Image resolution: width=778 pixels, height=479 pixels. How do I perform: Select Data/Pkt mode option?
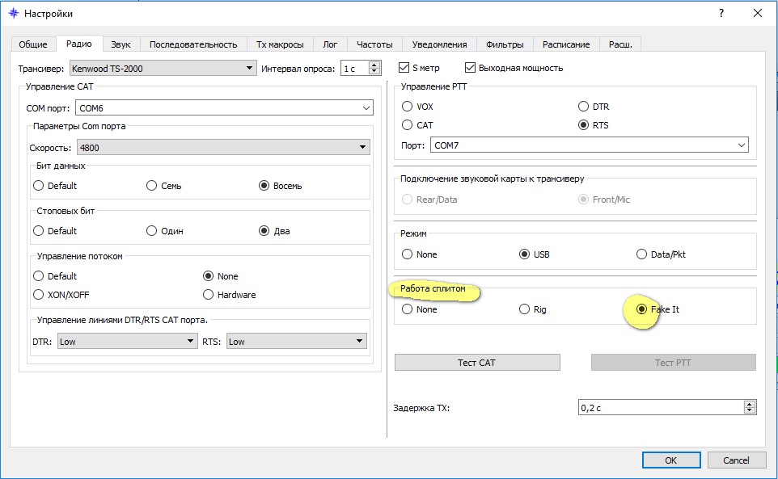(x=642, y=254)
